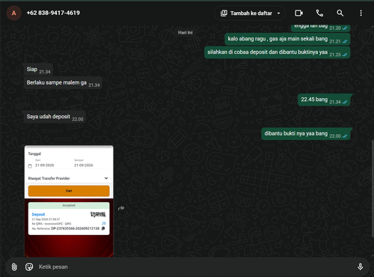The image size is (374, 277).
Task: Select the partially visible "engga lah bag" message
Action: pyautogui.click(x=320, y=28)
